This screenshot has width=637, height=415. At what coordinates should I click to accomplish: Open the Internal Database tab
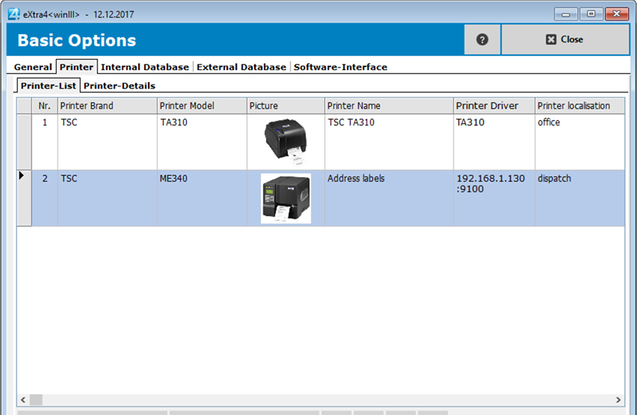tap(144, 67)
